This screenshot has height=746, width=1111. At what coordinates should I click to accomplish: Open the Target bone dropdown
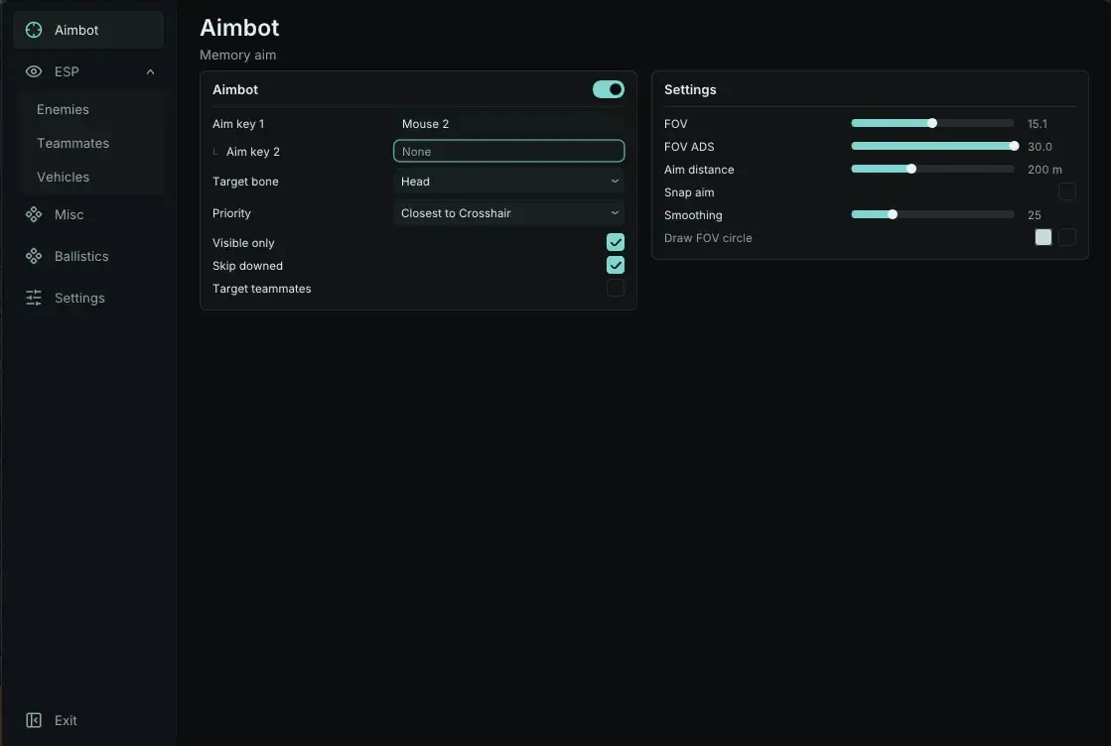508,182
